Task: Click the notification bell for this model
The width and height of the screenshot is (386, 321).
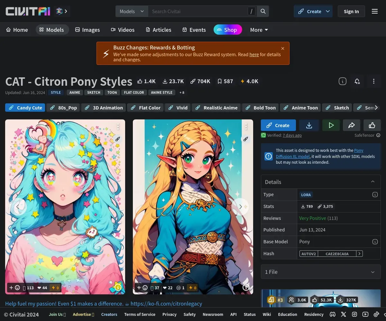Action: 357,81
